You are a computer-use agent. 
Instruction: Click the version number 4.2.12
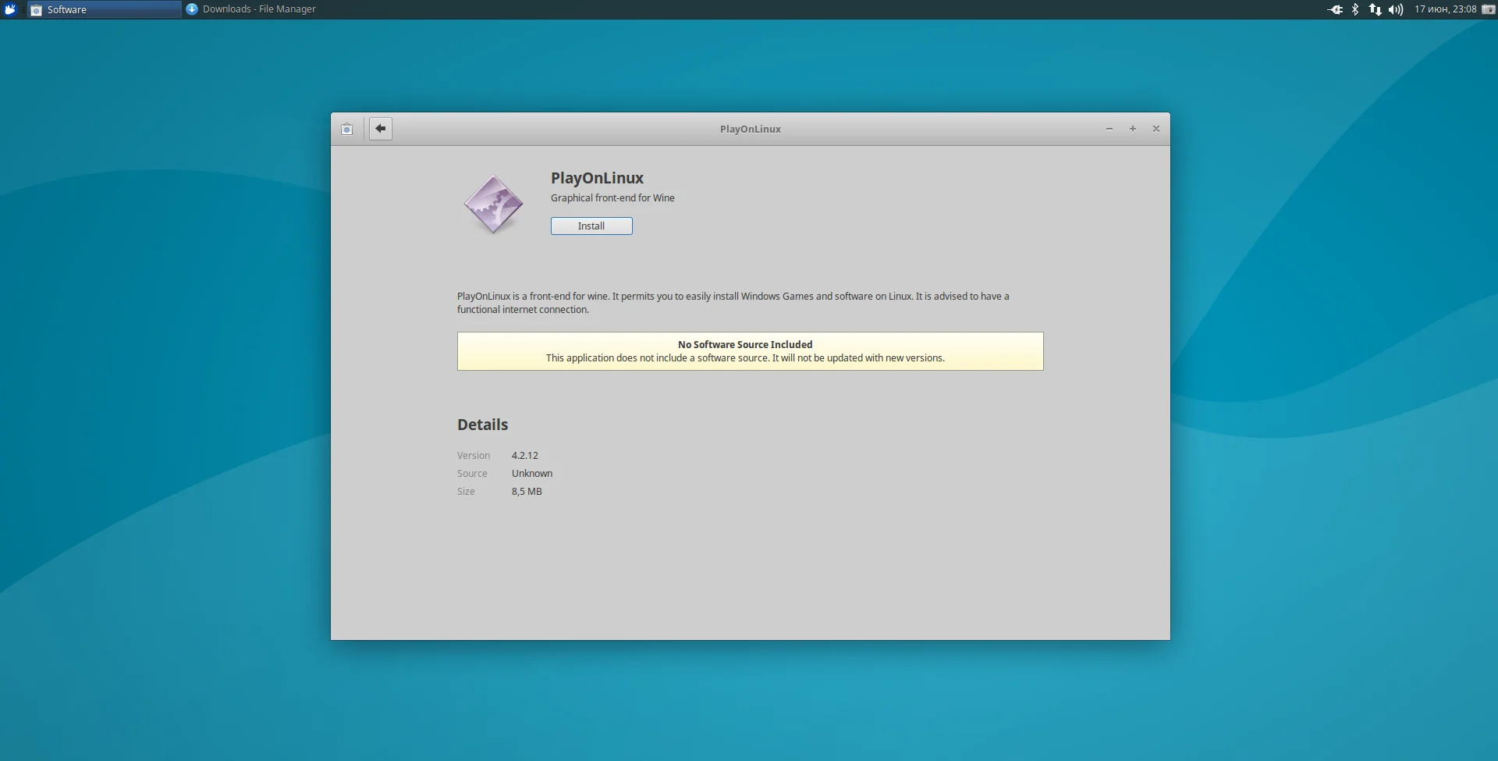[525, 456]
